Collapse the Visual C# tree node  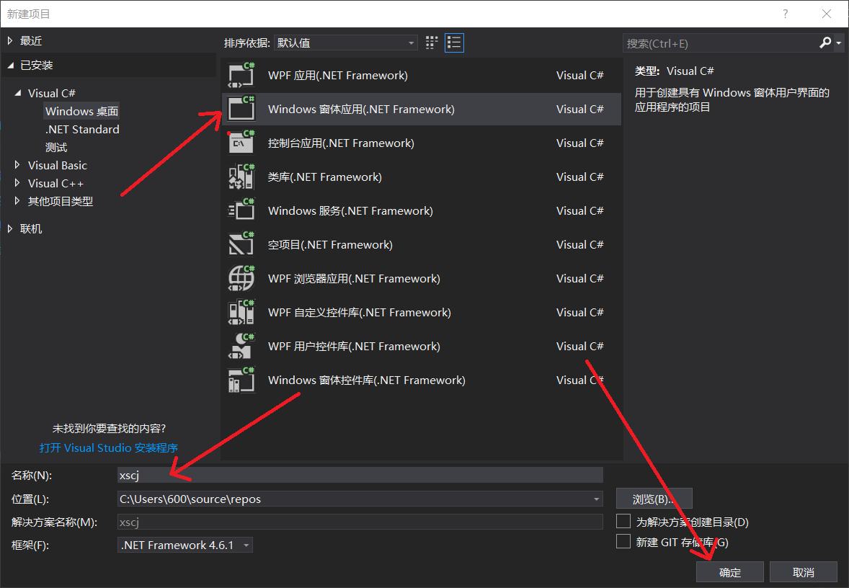coord(18,93)
